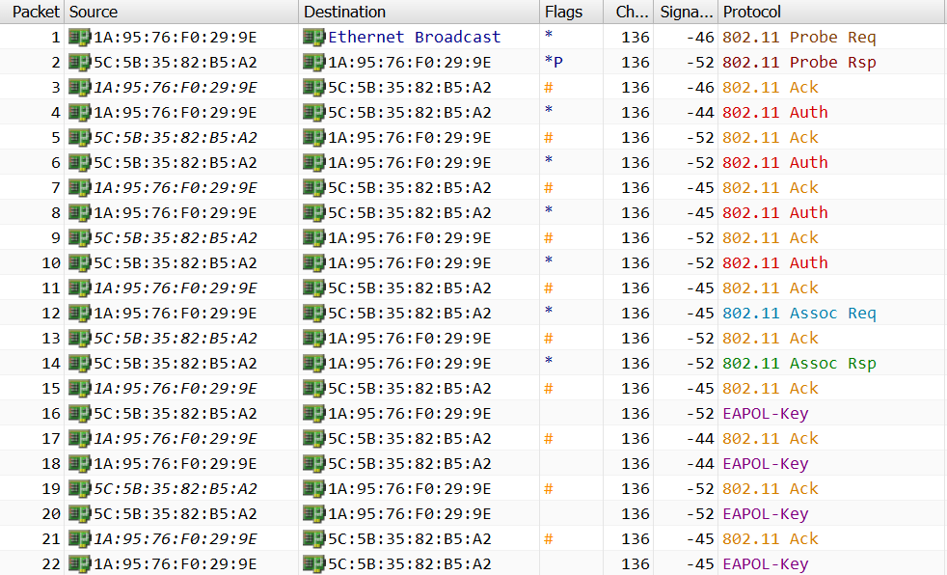Image resolution: width=947 pixels, height=575 pixels.
Task: Click the Ethernet Broadcast destination icon
Action: (x=313, y=38)
